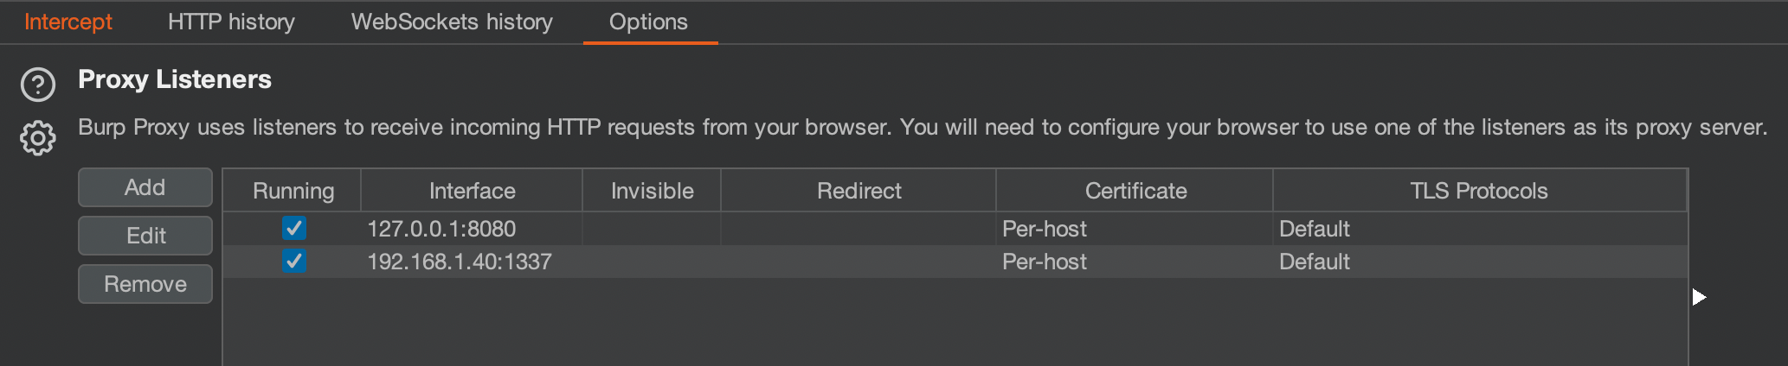Uncheck Running for 192.168.1.40:1337 listener
The width and height of the screenshot is (1788, 366).
[x=293, y=262]
